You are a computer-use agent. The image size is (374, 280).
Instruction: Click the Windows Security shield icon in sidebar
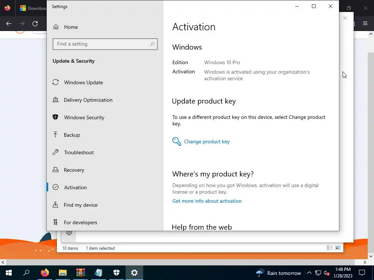pyautogui.click(x=56, y=117)
